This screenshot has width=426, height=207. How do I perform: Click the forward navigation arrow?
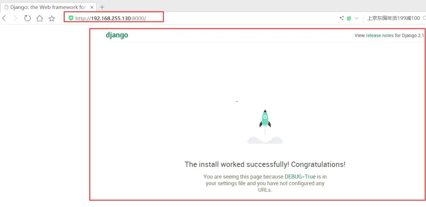click(15, 18)
